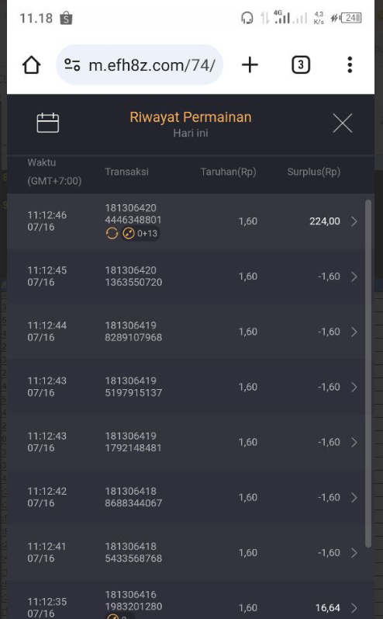Select the Surplus(Rp) column header
383x619 pixels.
[x=314, y=172]
